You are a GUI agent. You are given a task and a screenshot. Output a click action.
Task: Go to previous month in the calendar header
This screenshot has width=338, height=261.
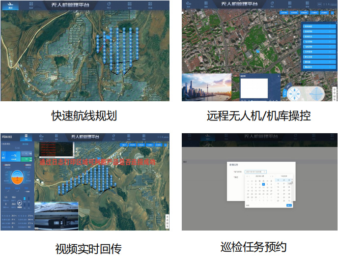tap(248, 176)
